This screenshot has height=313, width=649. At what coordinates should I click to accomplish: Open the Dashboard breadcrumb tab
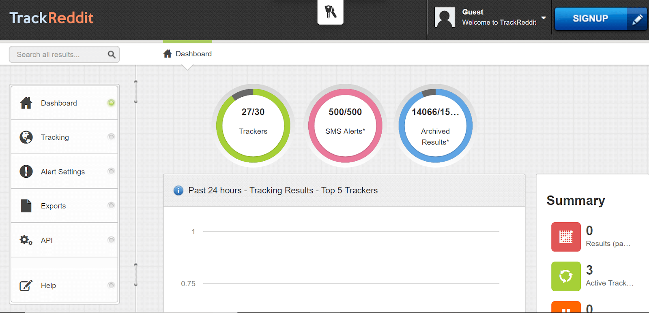[x=187, y=54]
